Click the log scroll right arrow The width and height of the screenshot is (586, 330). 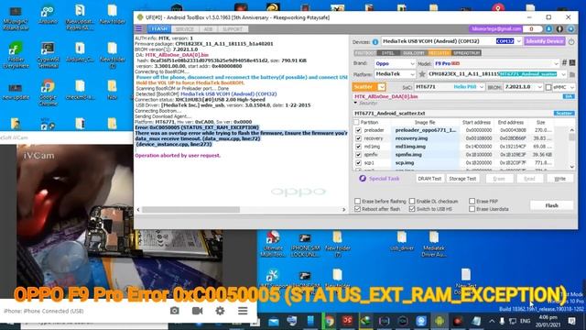point(344,210)
